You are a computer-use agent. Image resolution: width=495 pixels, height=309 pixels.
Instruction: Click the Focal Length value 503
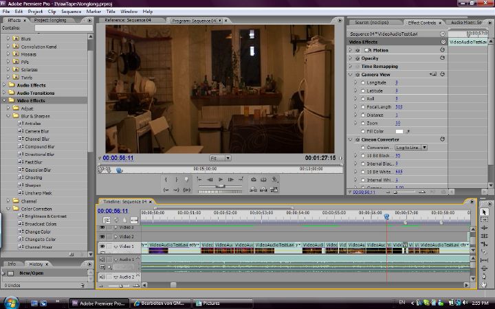tap(399, 107)
